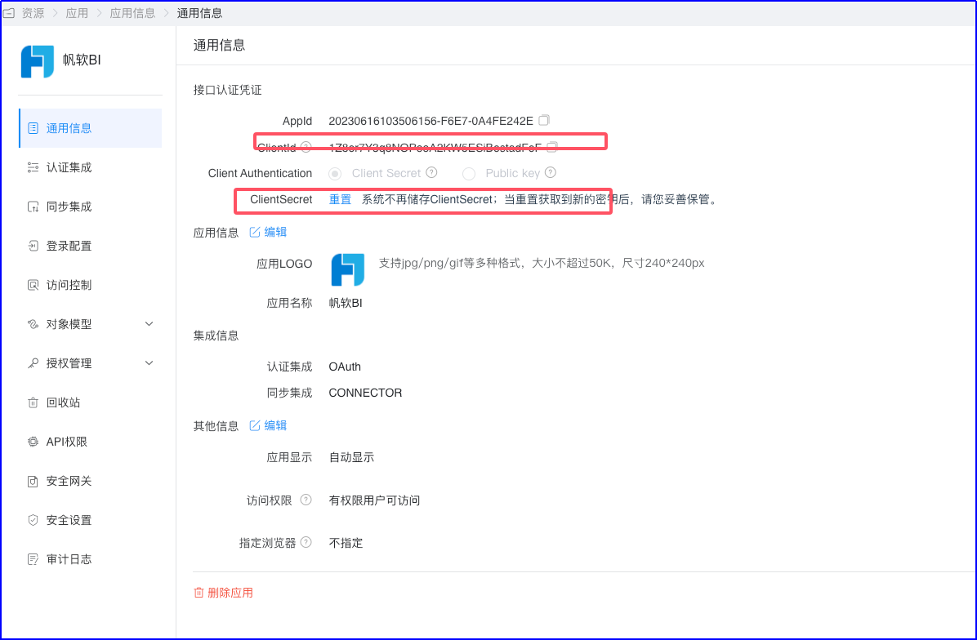Click the red 删除应用 link
The width and height of the screenshot is (977, 640).
(x=224, y=593)
